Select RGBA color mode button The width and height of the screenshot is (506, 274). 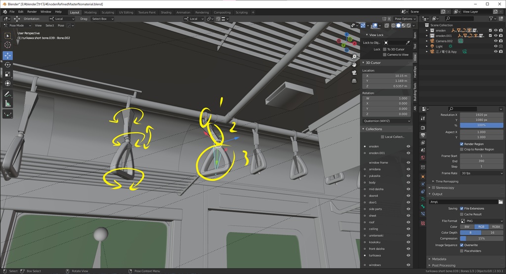coord(496,227)
